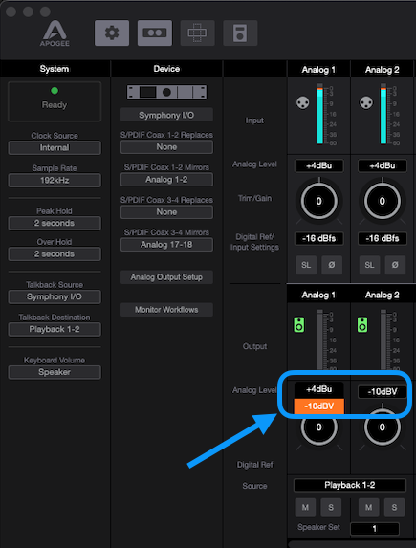The width and height of the screenshot is (416, 548).
Task: Toggle Soft Limit SL on input Analog 2
Action: coord(369,265)
